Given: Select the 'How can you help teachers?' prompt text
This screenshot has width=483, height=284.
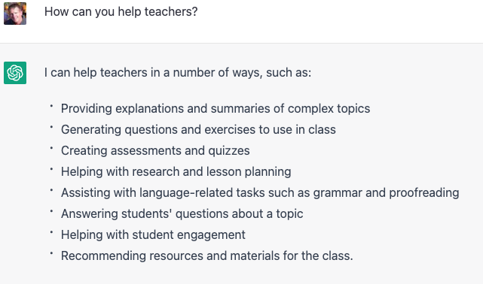Looking at the screenshot, I should click(x=121, y=12).
